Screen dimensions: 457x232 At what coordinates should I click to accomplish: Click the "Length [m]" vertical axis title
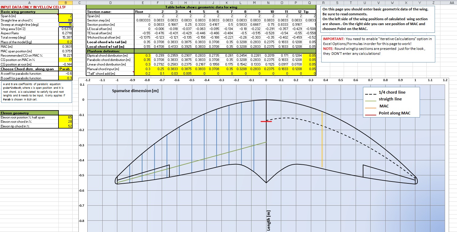point(269,220)
